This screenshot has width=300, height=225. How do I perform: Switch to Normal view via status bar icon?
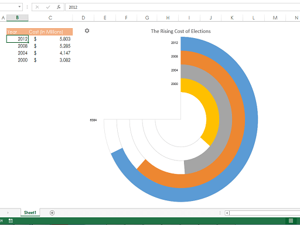point(291,221)
